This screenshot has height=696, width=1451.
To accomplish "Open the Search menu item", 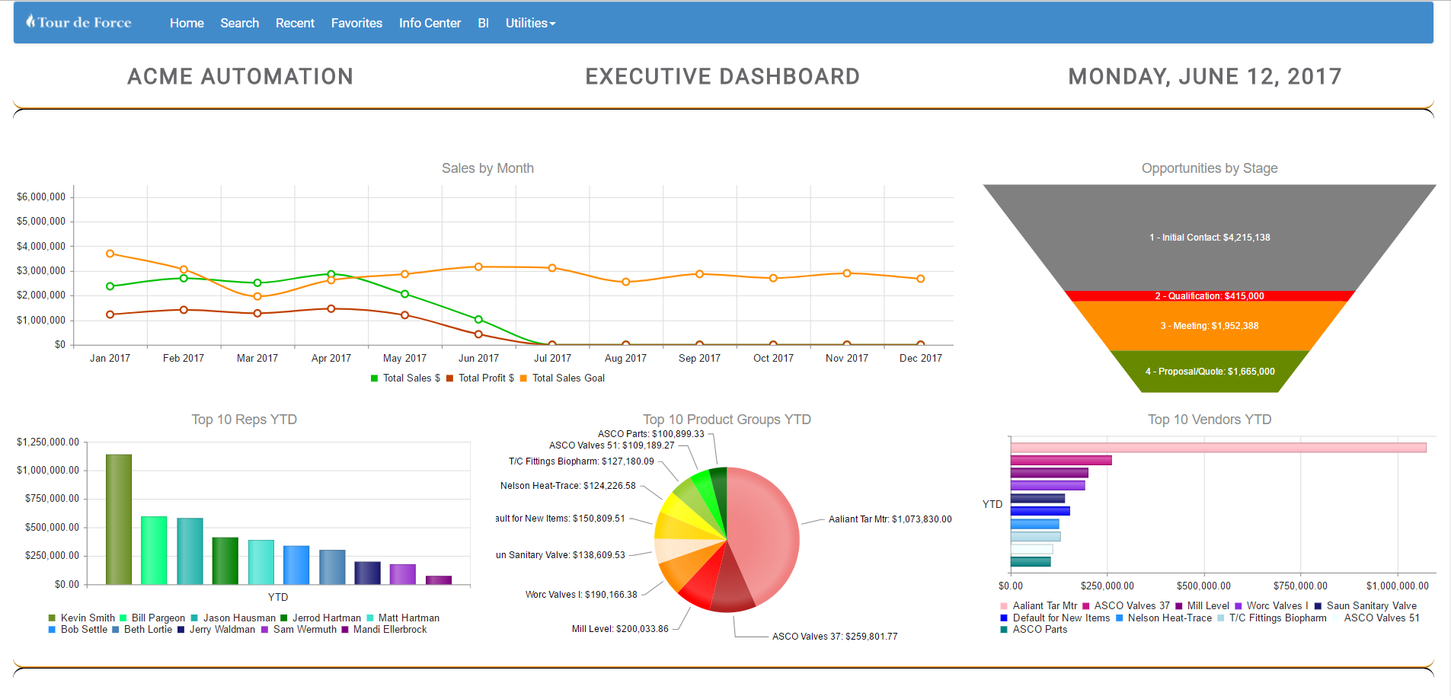I will pyautogui.click(x=240, y=23).
